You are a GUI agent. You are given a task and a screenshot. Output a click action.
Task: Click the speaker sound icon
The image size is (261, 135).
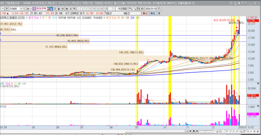[29, 9]
